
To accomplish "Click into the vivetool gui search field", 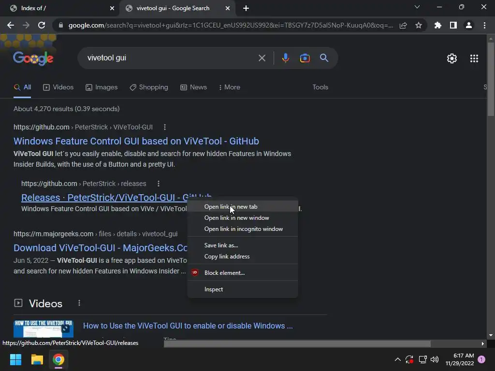I will tap(171, 58).
